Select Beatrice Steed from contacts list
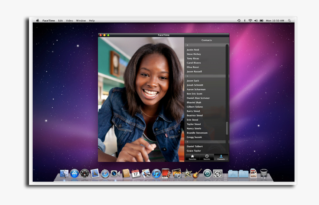Viewport: 319px width, 205px height. 195,115
